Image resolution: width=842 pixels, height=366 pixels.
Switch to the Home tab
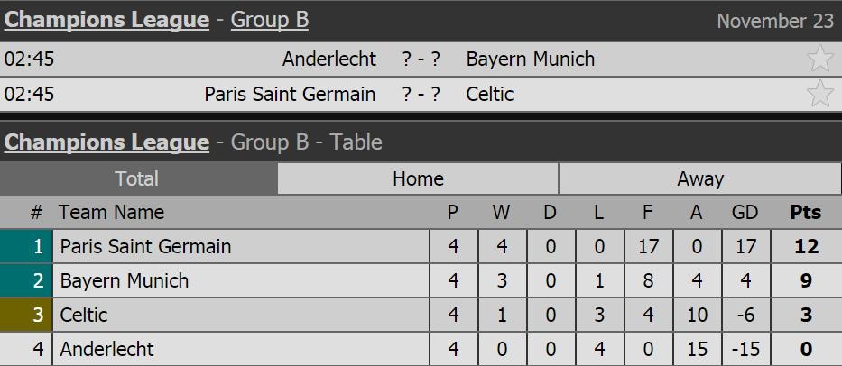coord(418,178)
